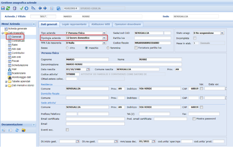The height and width of the screenshot is (147, 233).
Task: Go to previous record with left arrow
Action: 40,8
